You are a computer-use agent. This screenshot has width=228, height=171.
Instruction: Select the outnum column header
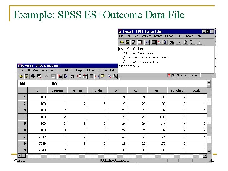(x=57, y=90)
